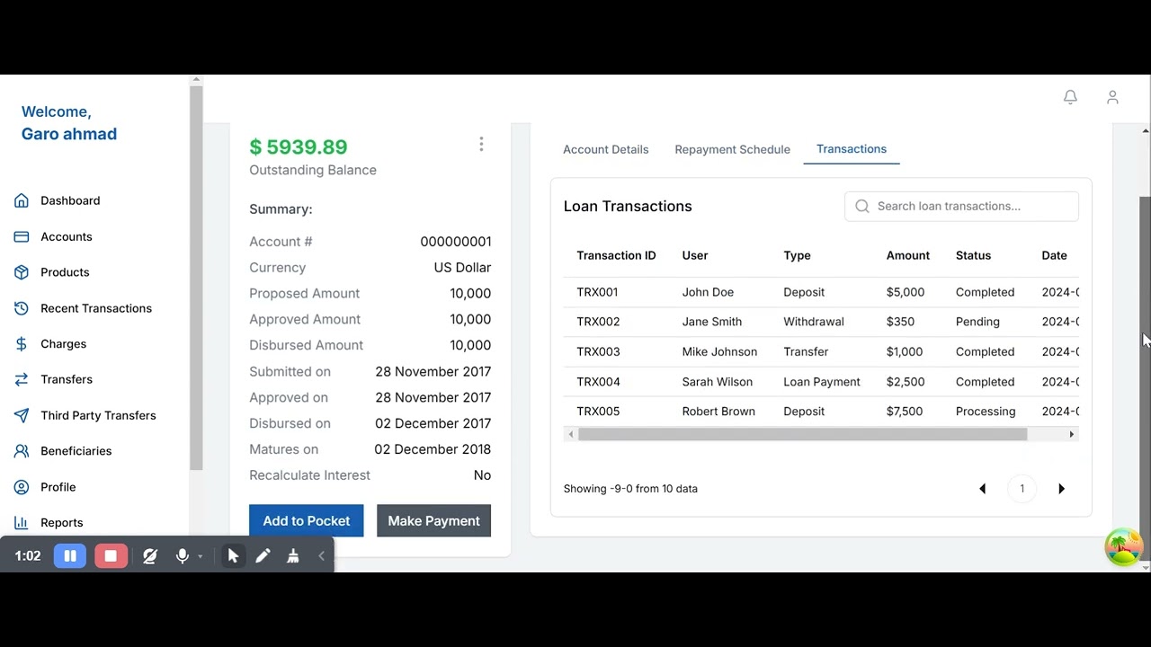Select the Transactions tab
Image resolution: width=1151 pixels, height=647 pixels.
852,149
